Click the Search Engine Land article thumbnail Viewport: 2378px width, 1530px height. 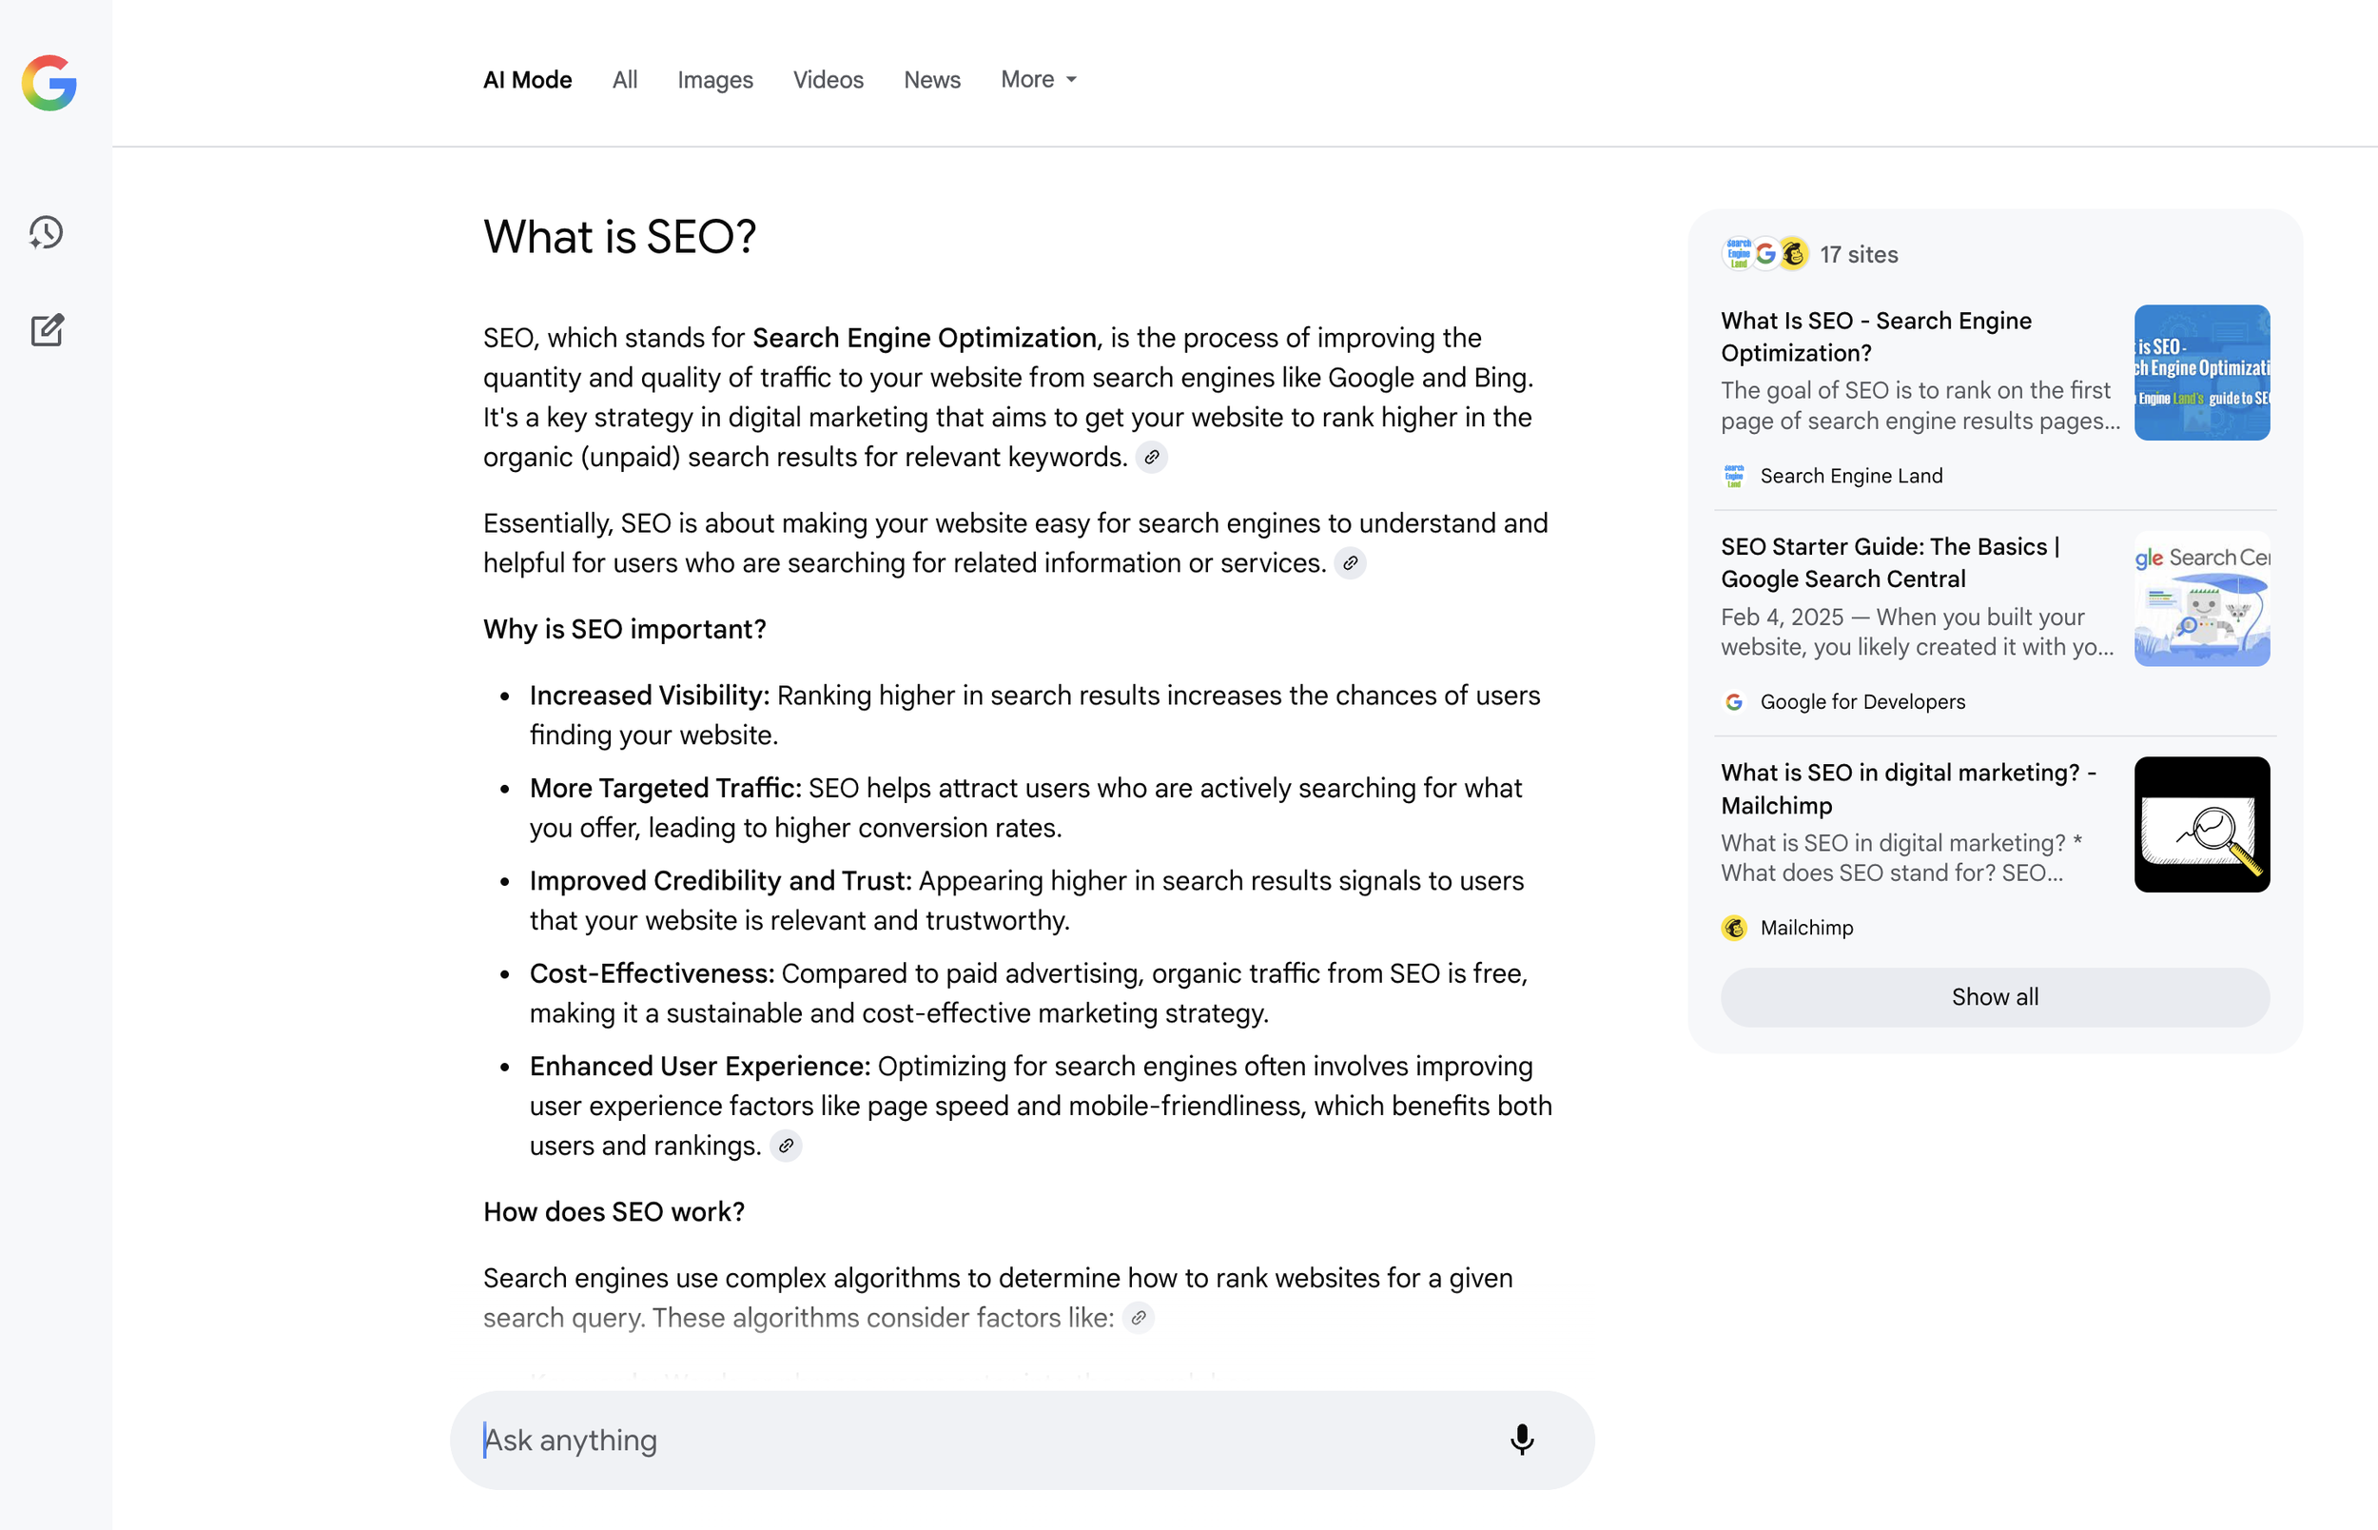tap(2201, 373)
